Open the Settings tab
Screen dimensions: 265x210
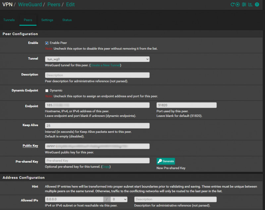pyautogui.click(x=47, y=20)
